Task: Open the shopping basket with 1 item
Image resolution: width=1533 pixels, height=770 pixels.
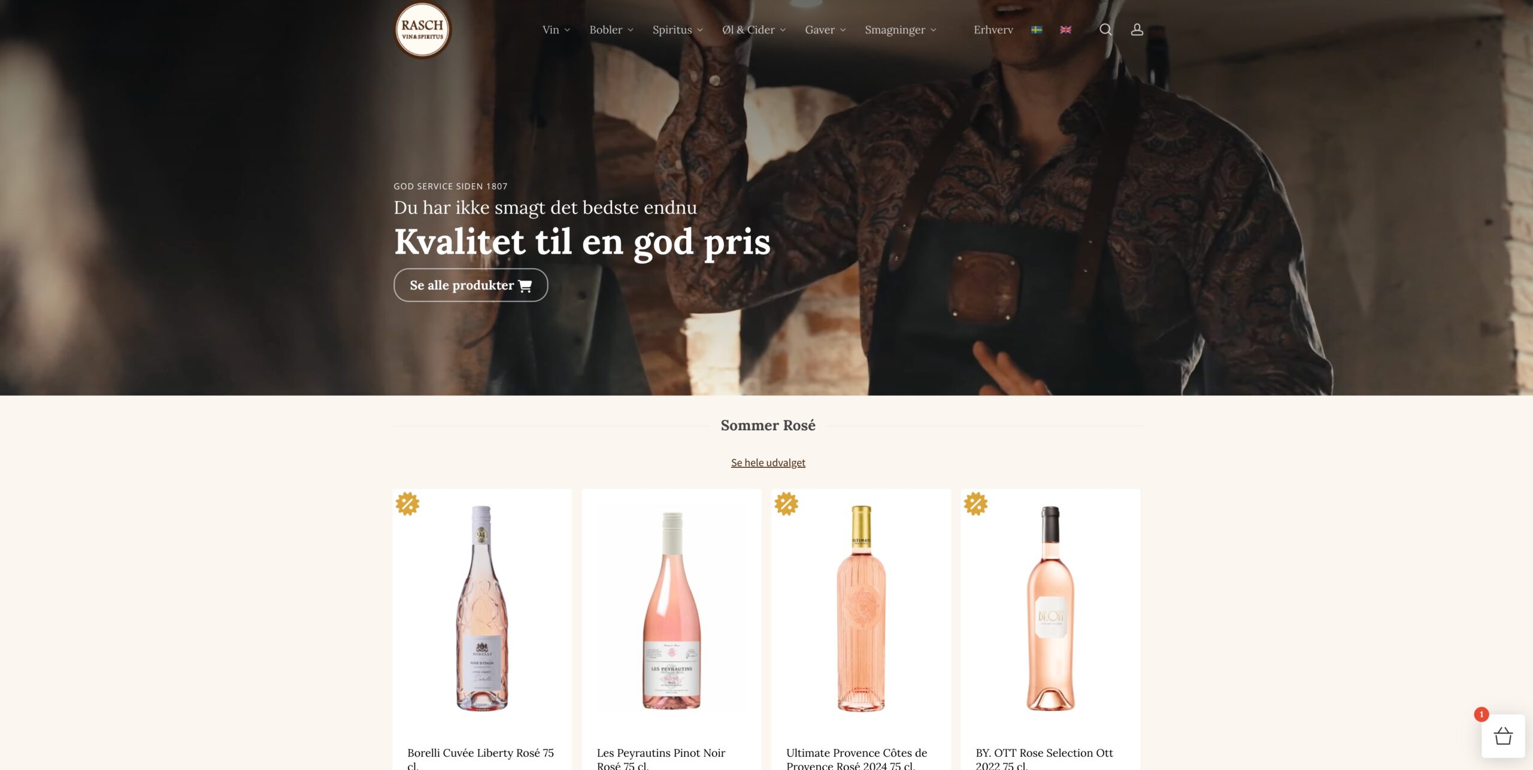Action: point(1503,736)
